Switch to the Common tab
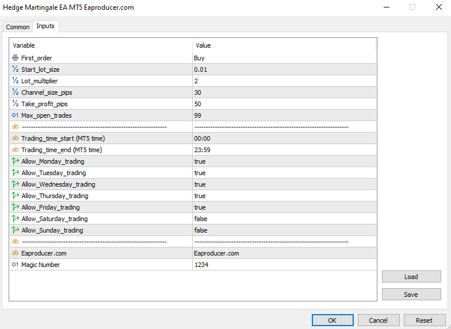Screen dimensions: 451x329 (18, 27)
